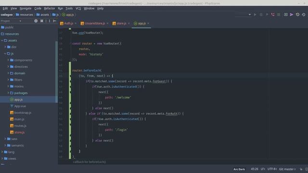Viewport: 308px width, 173px height.
Task: Click the Stop square toolbar icon
Action: pos(279,14)
